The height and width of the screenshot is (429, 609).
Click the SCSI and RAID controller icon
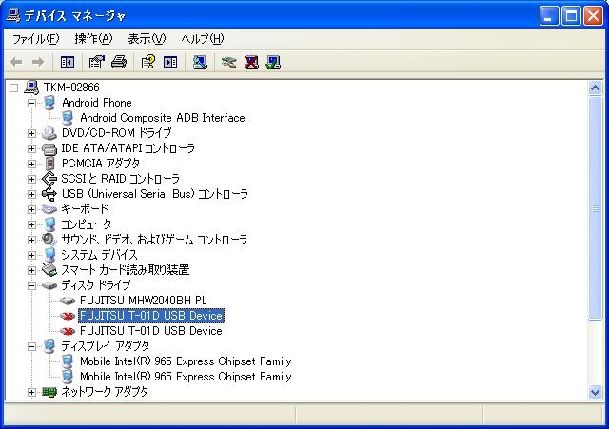coord(49,179)
